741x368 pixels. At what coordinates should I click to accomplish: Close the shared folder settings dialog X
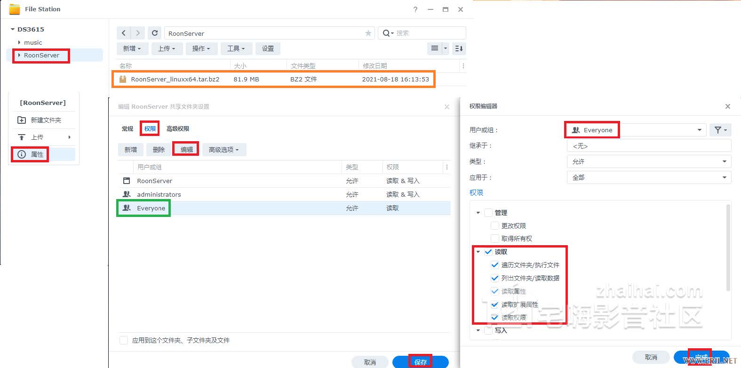(x=447, y=107)
